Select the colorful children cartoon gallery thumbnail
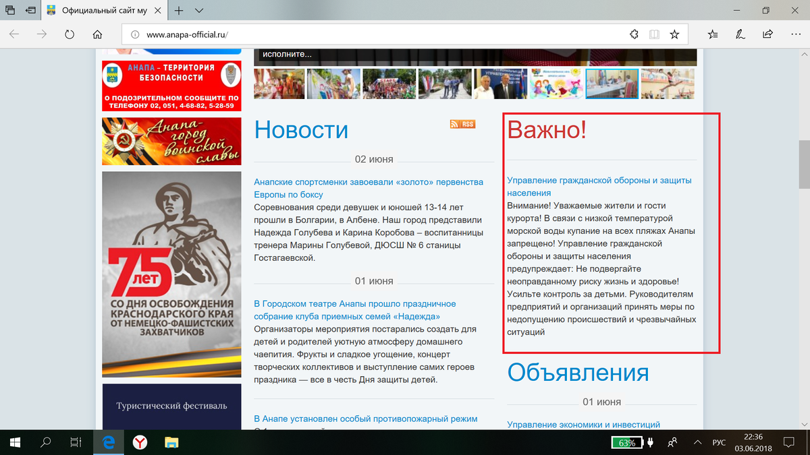Viewport: 810px width, 455px height. [556, 84]
